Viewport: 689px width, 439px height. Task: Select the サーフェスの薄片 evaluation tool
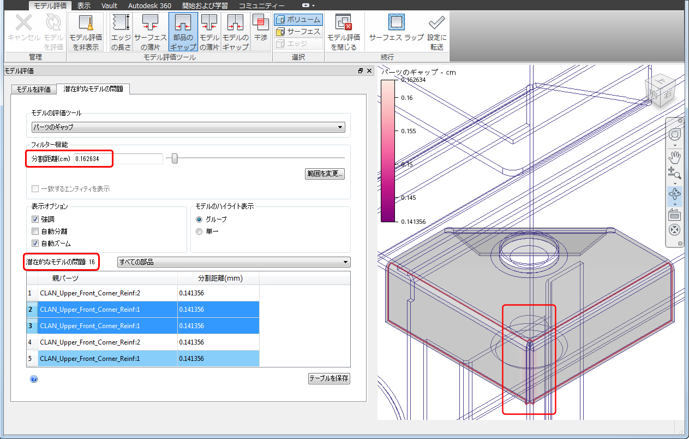click(150, 32)
